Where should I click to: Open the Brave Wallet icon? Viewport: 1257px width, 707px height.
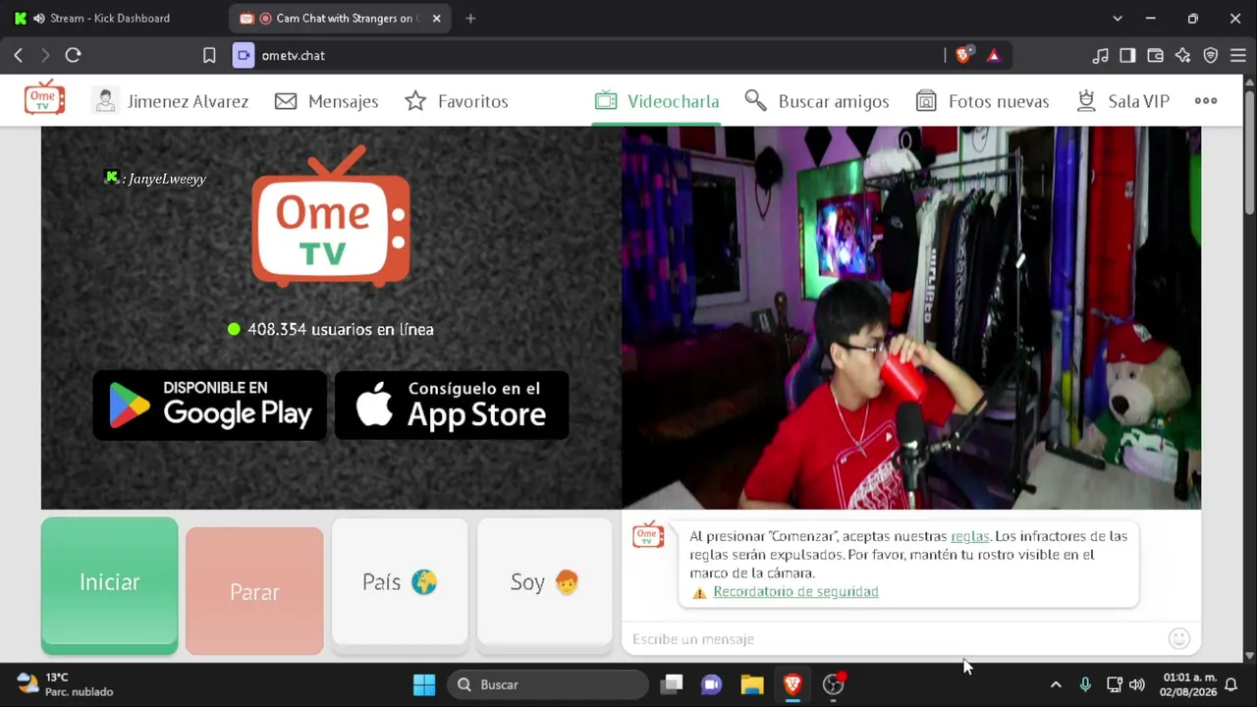coord(1155,55)
